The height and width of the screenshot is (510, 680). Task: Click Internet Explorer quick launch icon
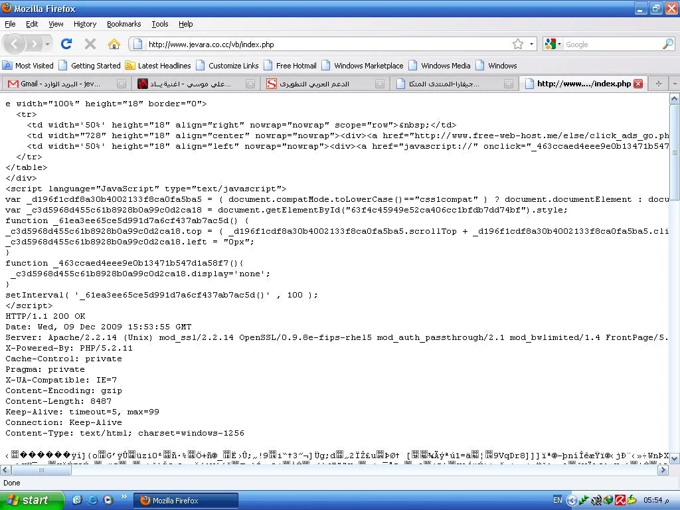(92, 500)
